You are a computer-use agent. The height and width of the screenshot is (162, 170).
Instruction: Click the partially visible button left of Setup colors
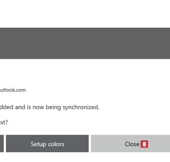point(2,144)
